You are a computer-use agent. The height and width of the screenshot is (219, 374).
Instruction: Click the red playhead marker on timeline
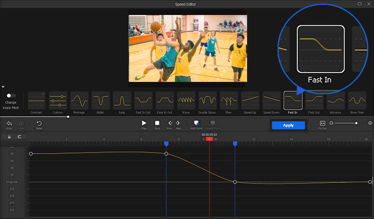point(209,139)
